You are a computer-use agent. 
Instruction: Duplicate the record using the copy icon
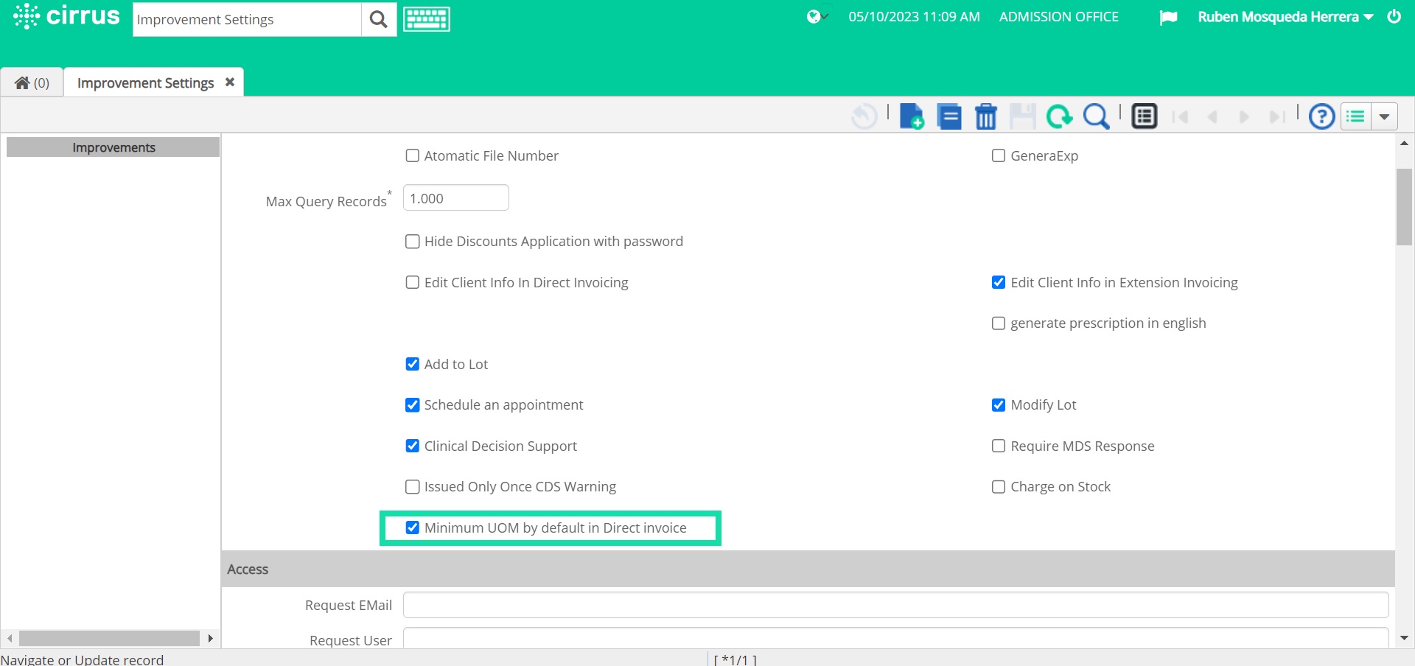pos(949,116)
